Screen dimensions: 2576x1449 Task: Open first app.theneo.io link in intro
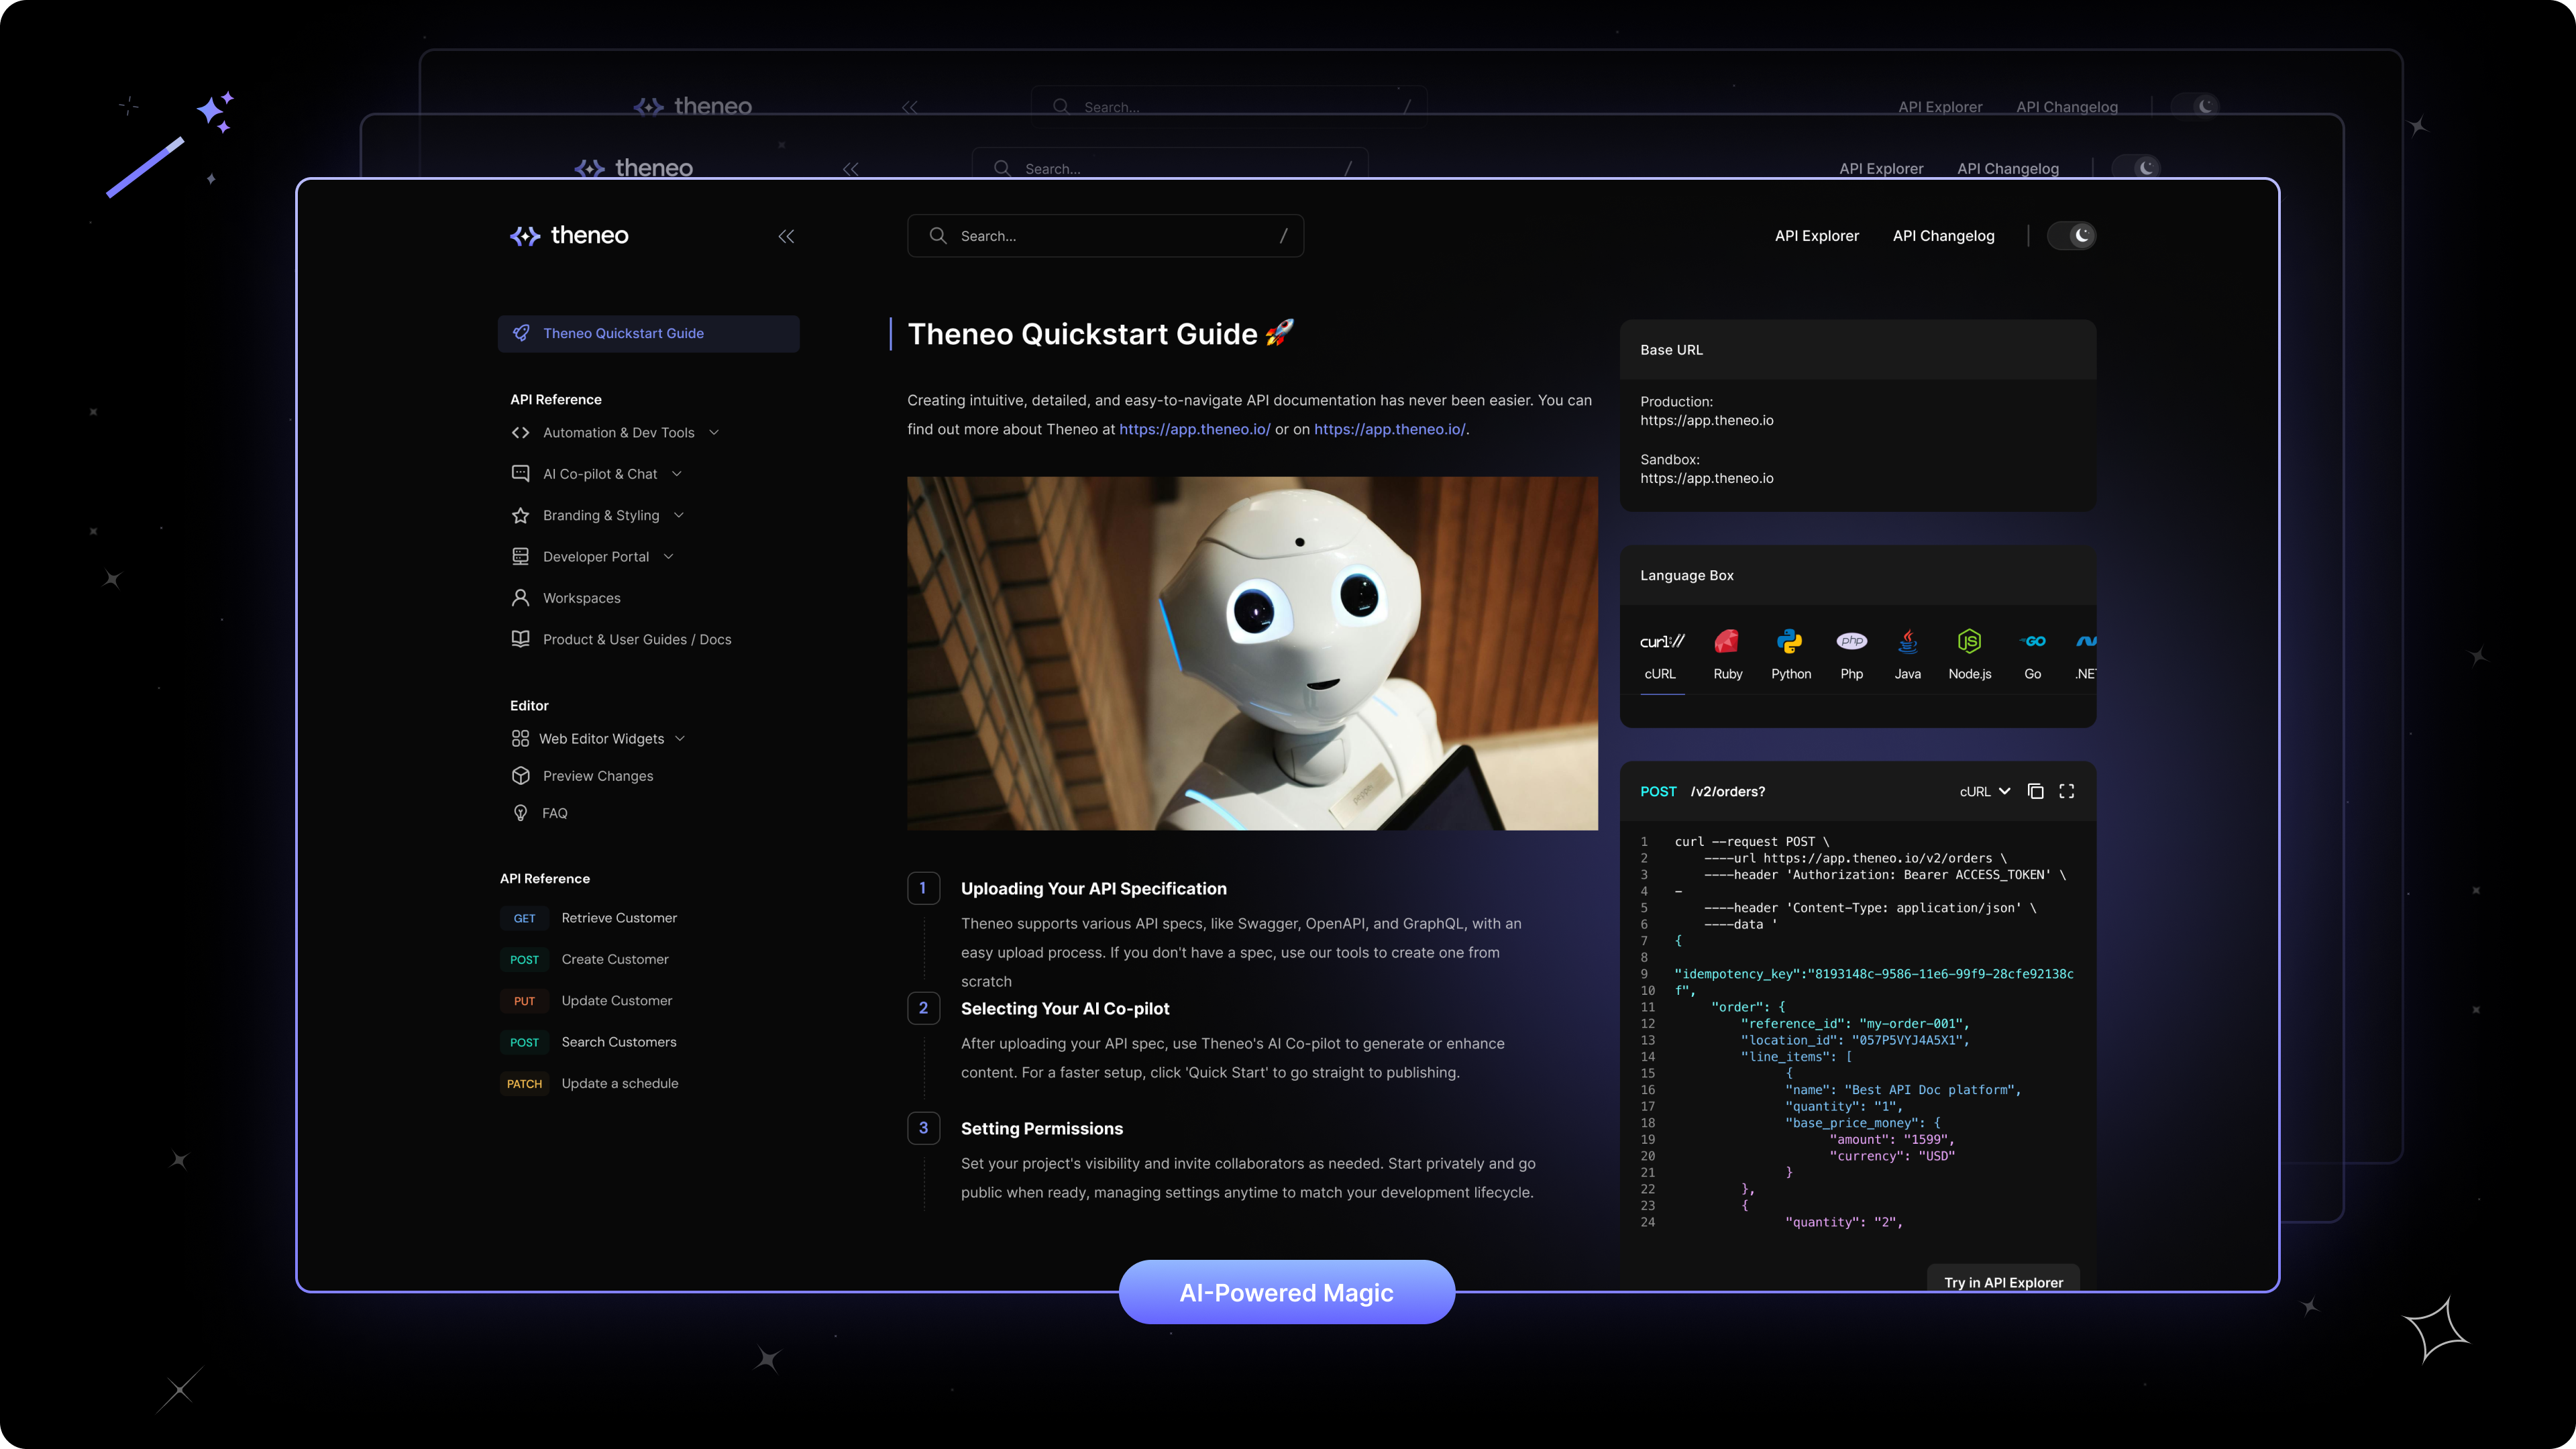coord(1194,429)
